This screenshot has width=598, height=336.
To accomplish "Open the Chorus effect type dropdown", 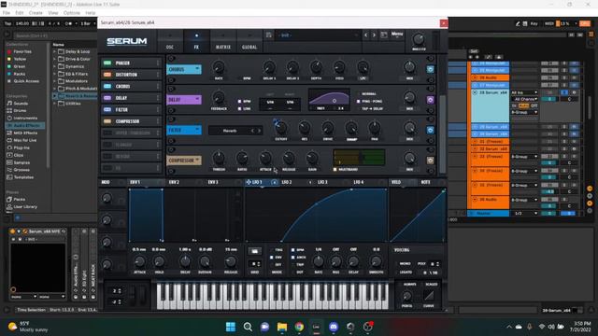I will [x=184, y=69].
